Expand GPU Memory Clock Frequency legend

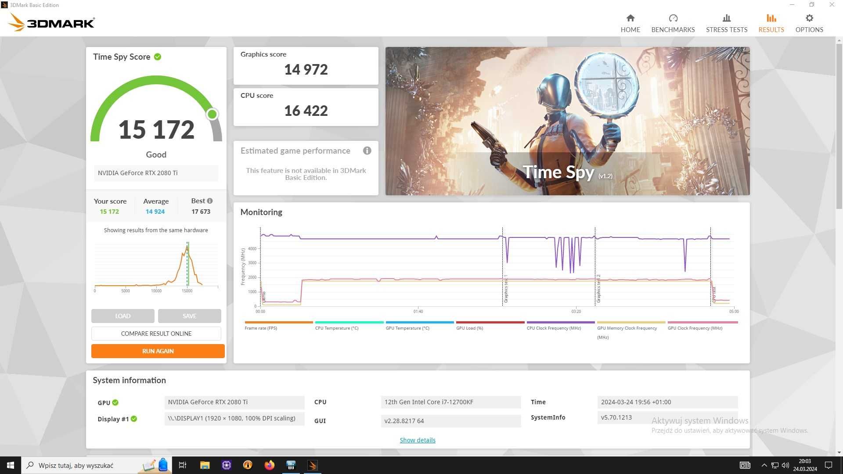(627, 328)
